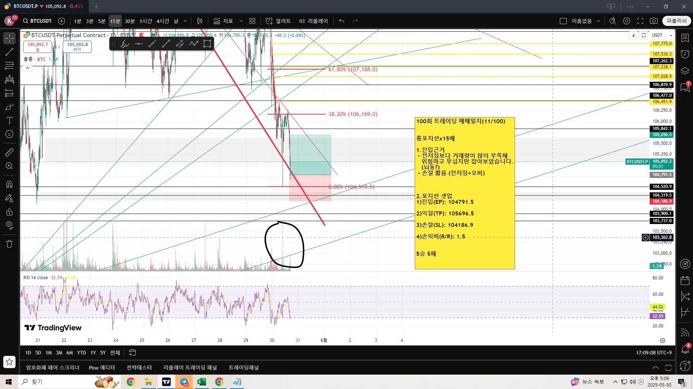This screenshot has height=389, width=693.
Task: Open the USDT currency dropdown
Action: click(662, 35)
